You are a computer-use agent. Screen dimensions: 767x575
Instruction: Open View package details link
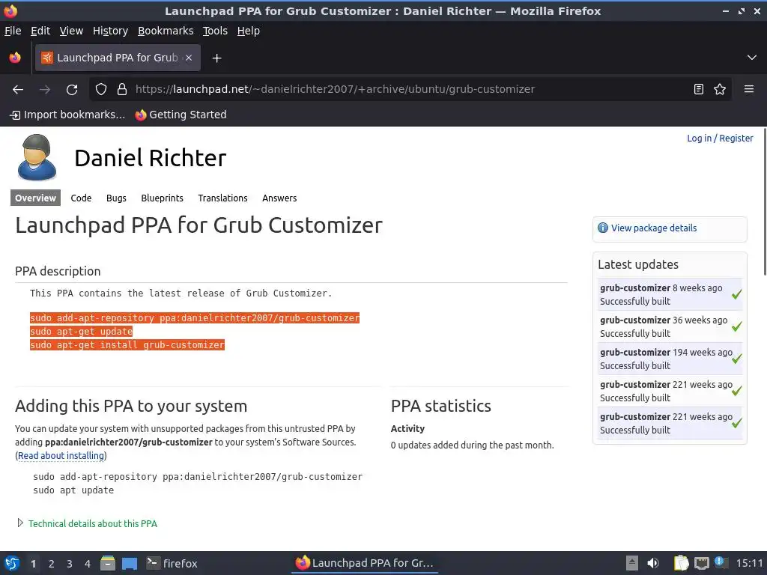[x=653, y=228]
